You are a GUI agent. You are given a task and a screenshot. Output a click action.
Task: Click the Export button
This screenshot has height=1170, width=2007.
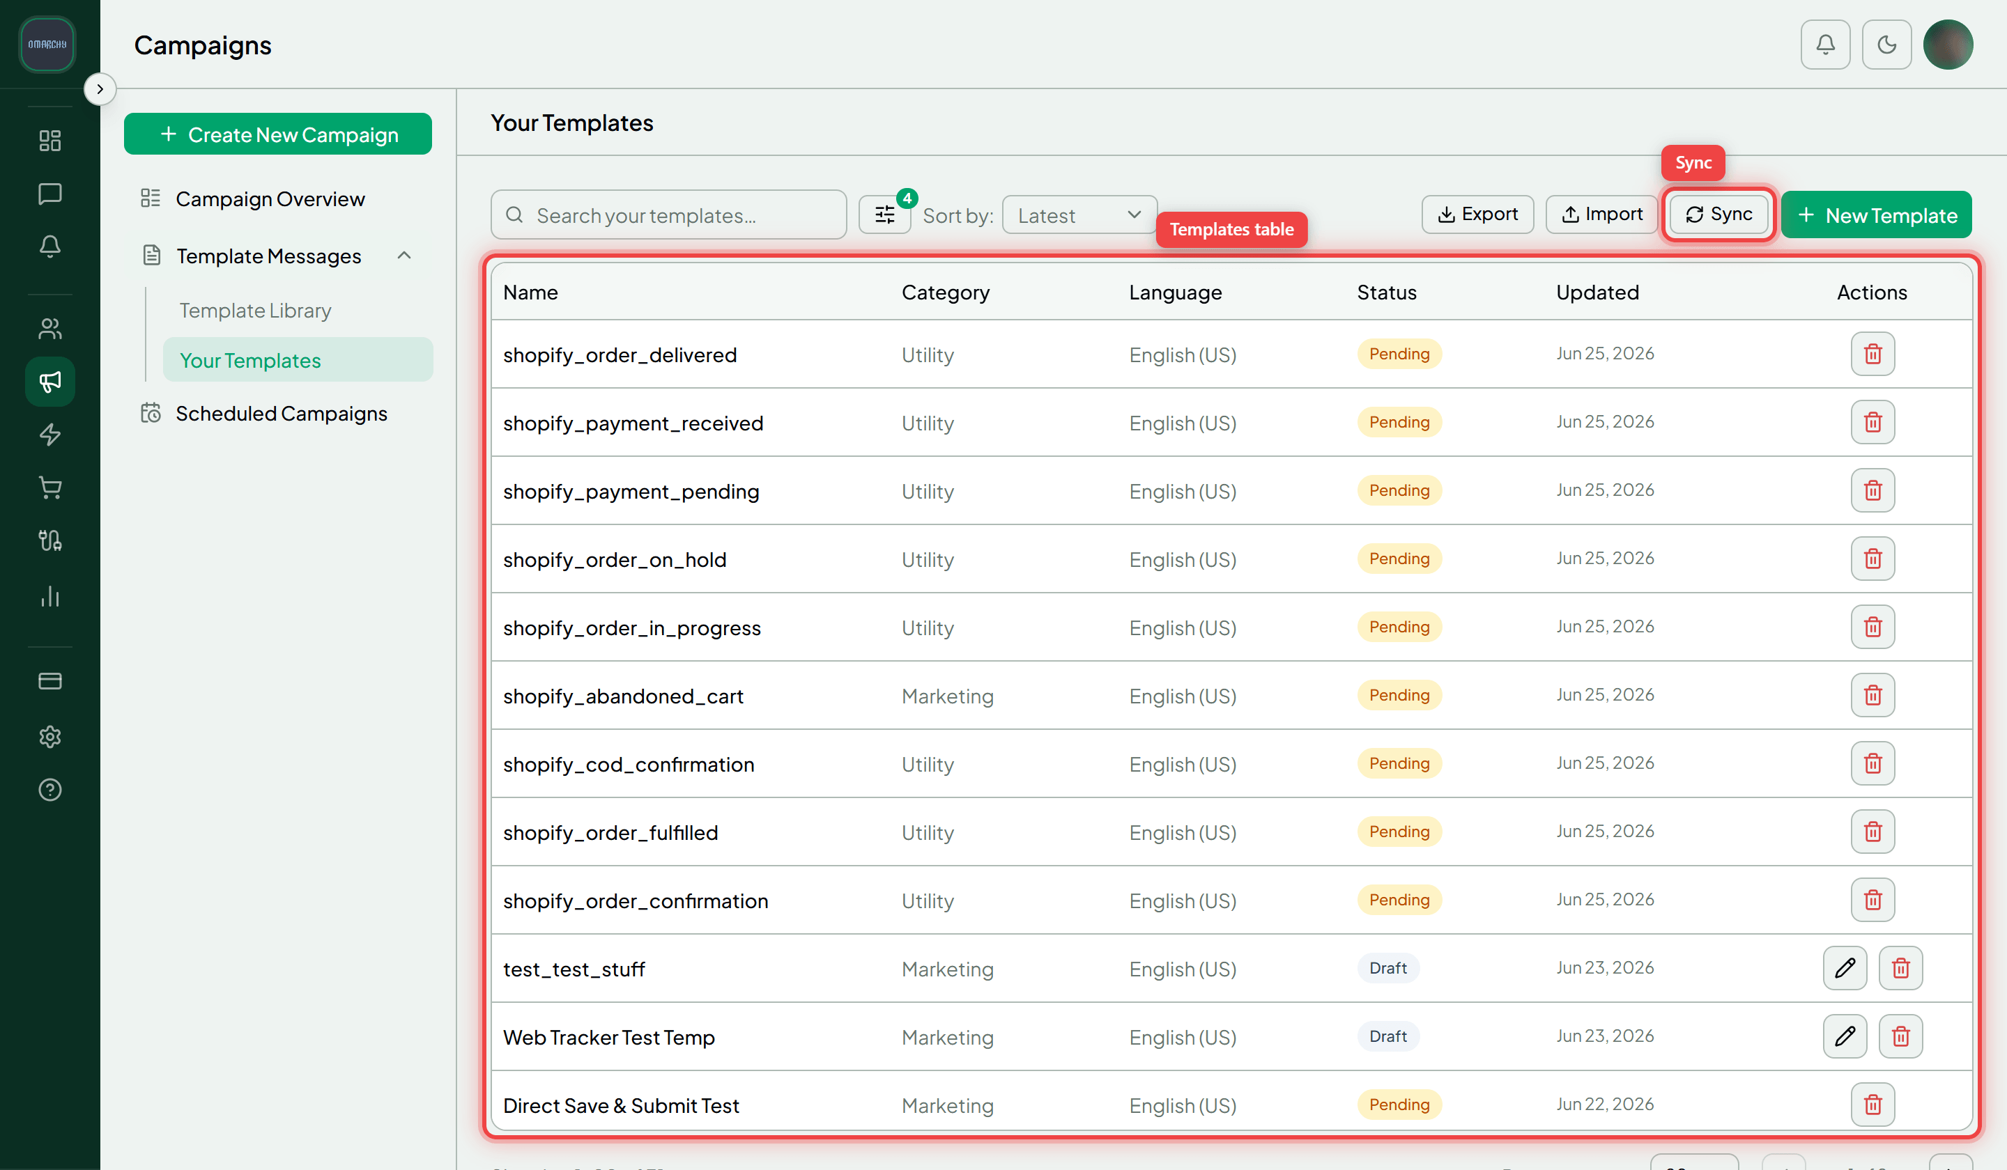coord(1477,215)
